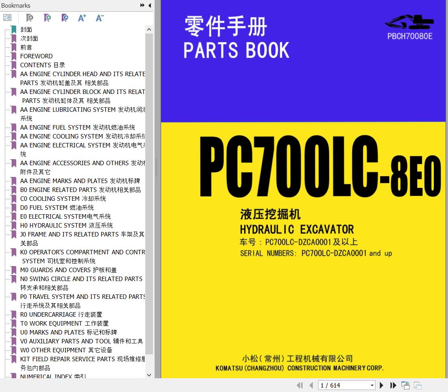Open AA ENGINE CYLINDER BLOCK bookmark
448x392 pixels.
click(83, 96)
